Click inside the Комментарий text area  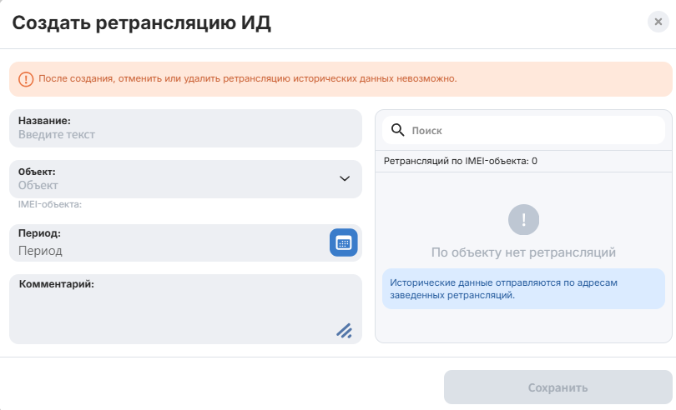[x=185, y=309]
